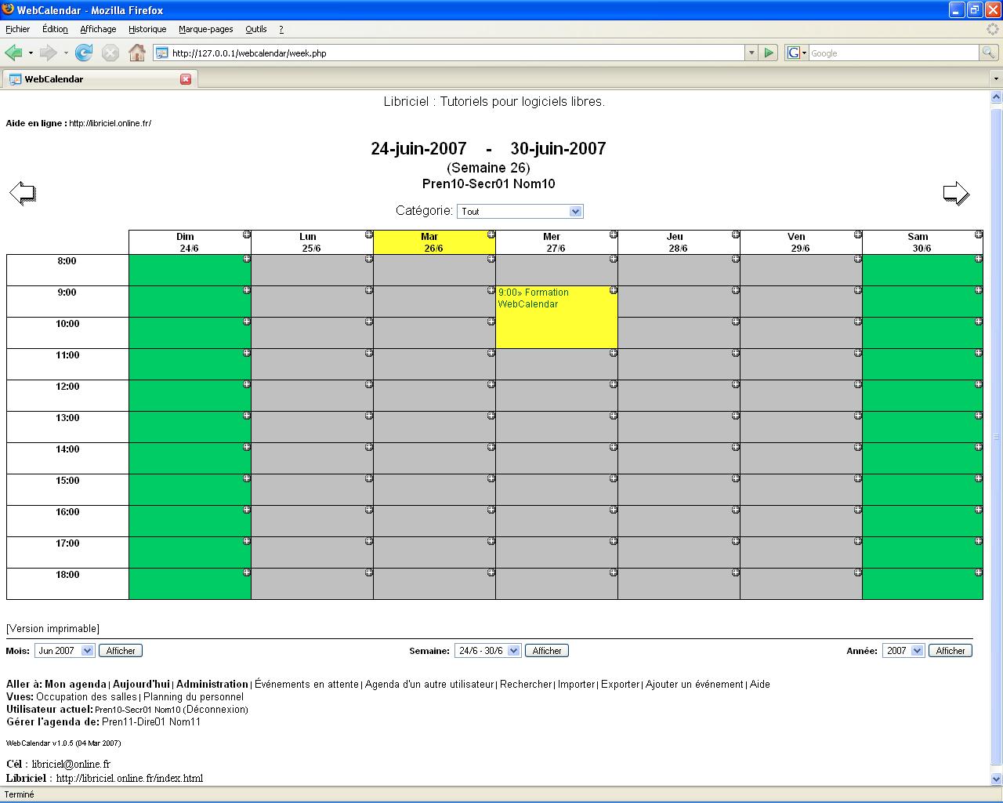1003x803 pixels.
Task: Expand the address bar history dropdown arrow
Action: (751, 53)
